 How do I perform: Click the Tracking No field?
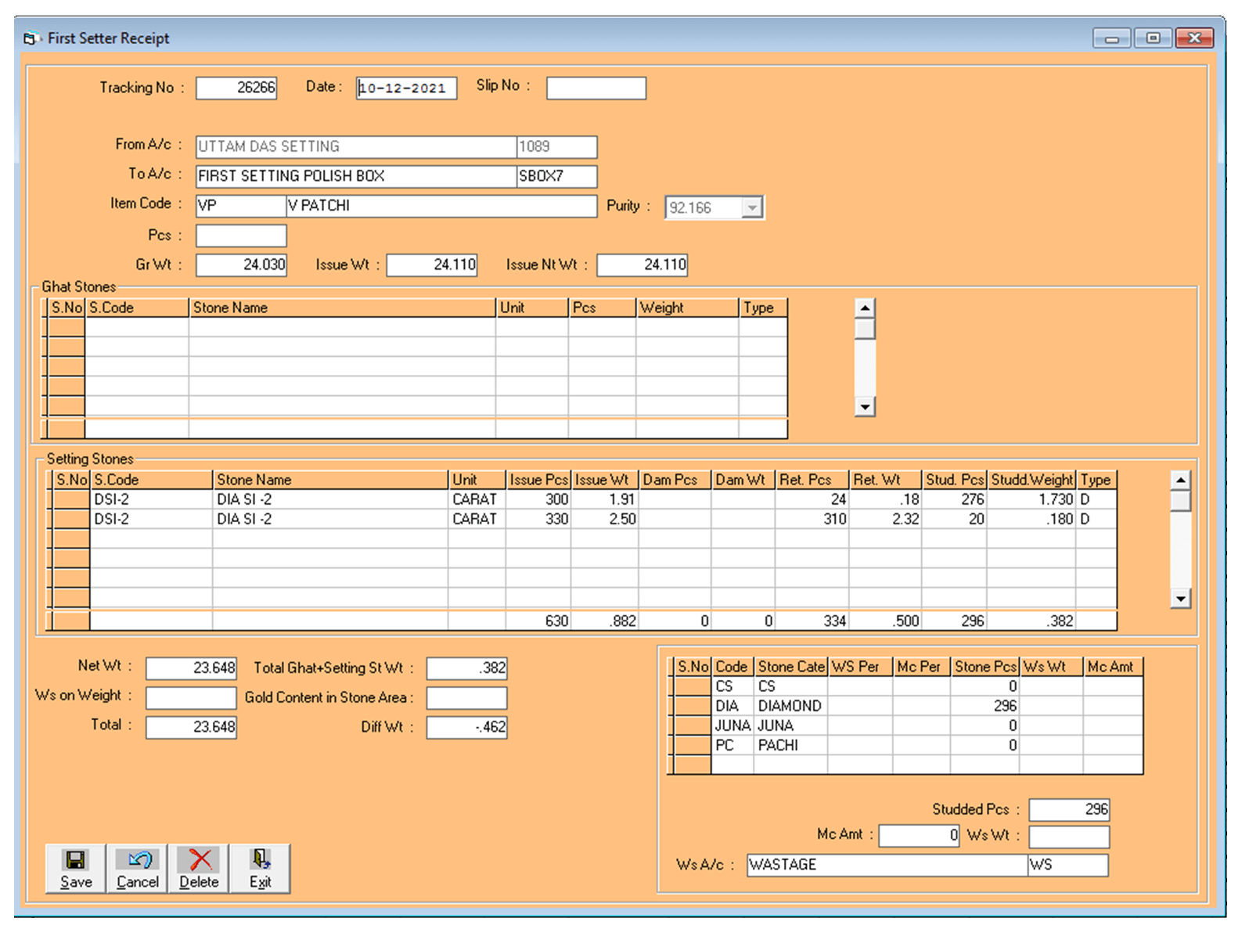(236, 88)
